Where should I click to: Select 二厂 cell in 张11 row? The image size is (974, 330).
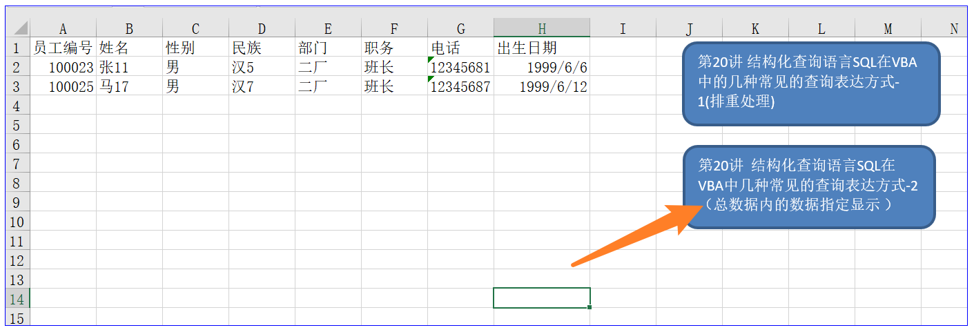[x=328, y=67]
